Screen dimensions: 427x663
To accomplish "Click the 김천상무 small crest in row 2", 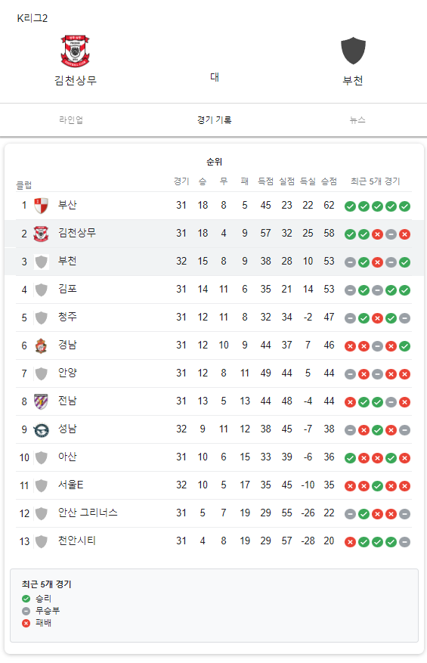I will point(41,234).
